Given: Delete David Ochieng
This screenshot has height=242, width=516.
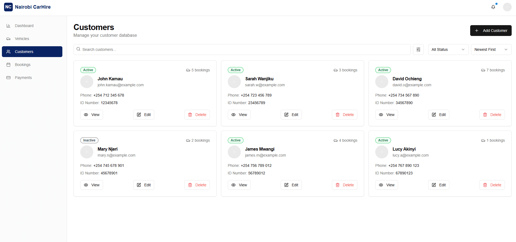Looking at the screenshot, I should click(x=492, y=115).
